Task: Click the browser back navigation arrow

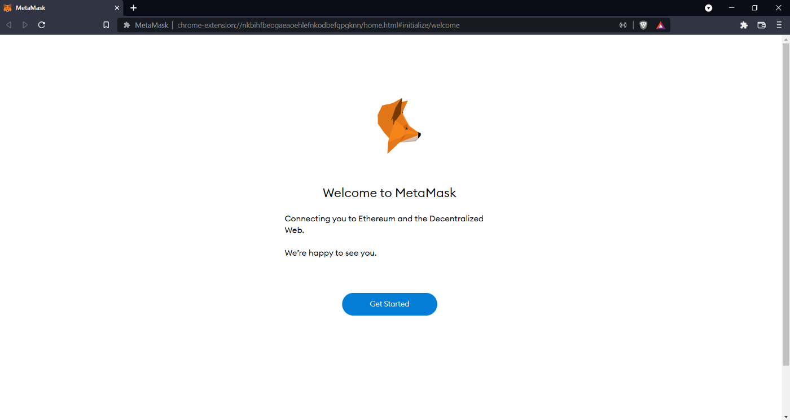Action: pyautogui.click(x=8, y=25)
